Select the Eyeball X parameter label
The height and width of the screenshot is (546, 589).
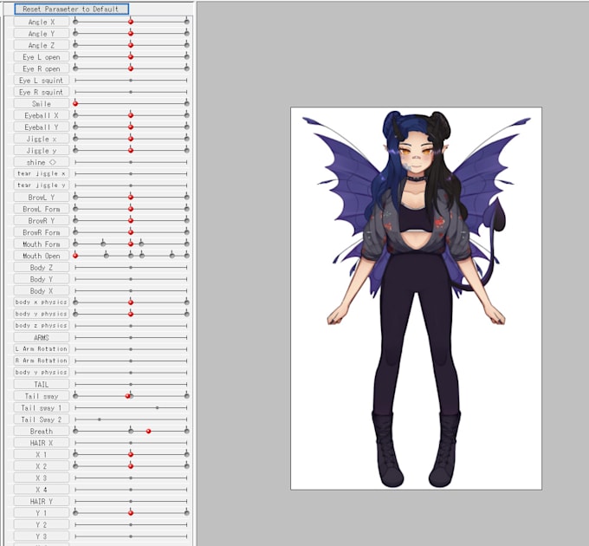[42, 115]
